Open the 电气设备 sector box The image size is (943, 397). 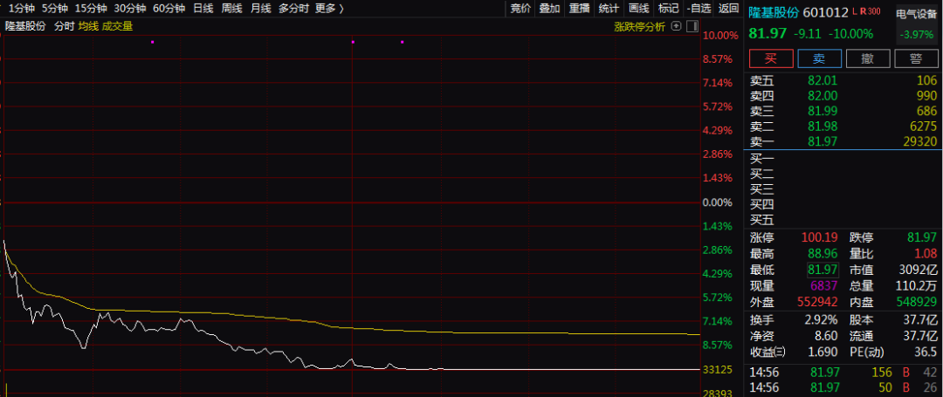[916, 24]
